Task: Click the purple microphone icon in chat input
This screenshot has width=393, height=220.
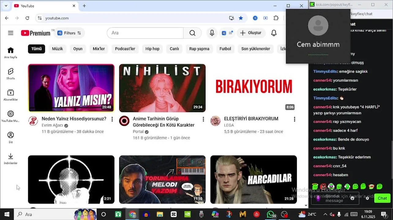Action: click(x=318, y=198)
